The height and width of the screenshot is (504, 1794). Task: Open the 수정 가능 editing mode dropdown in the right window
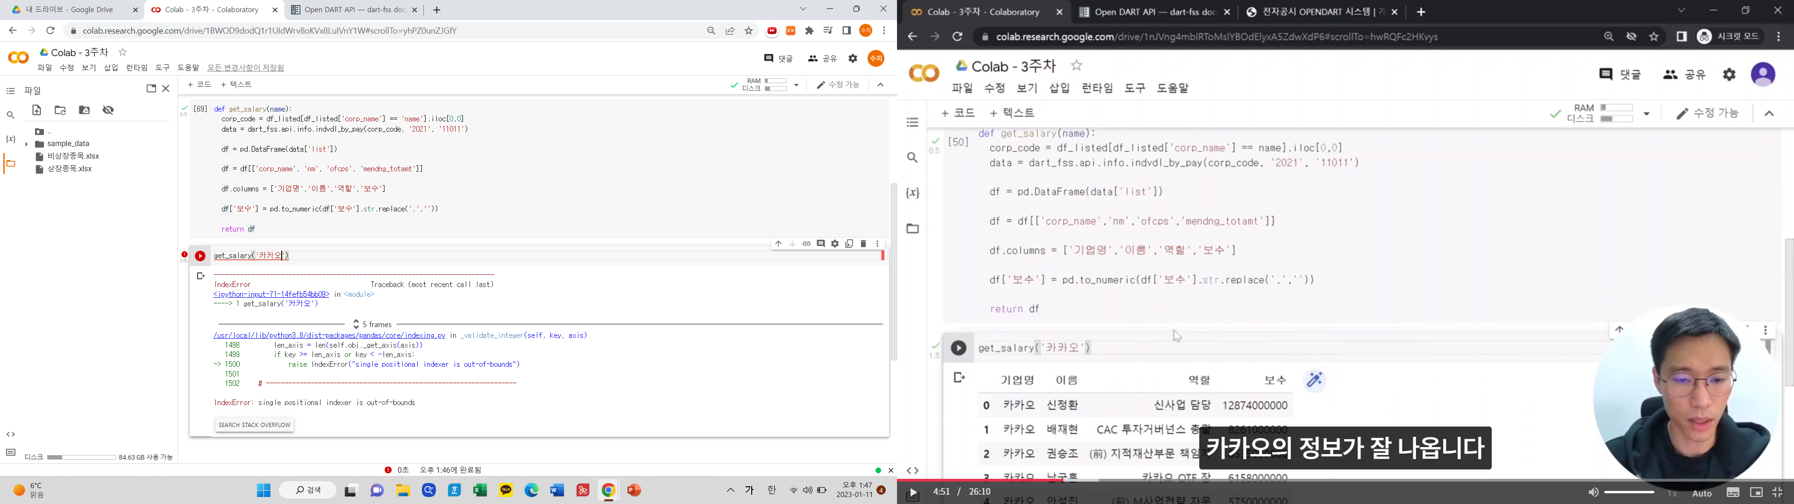1707,113
